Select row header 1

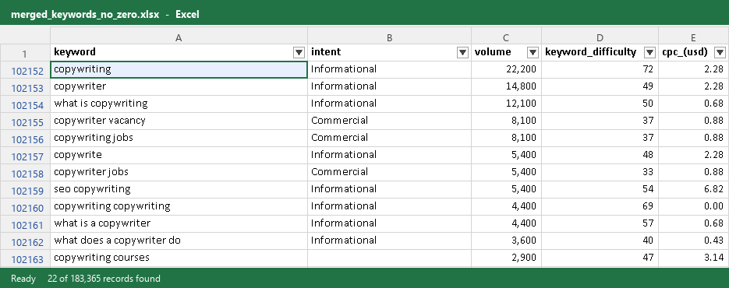[x=25, y=53]
